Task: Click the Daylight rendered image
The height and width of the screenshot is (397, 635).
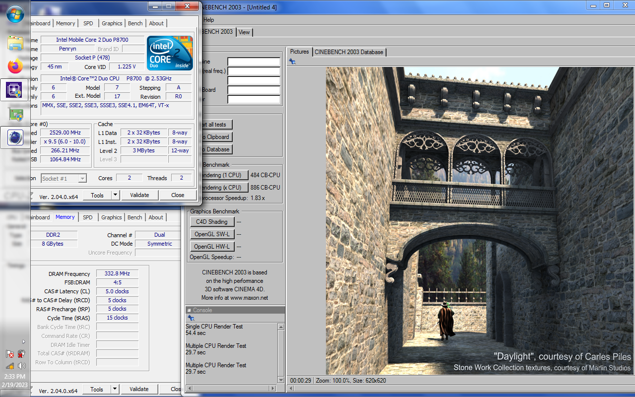Action: coord(479,221)
